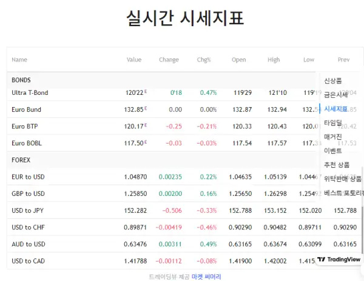Click Euro BOBL value 117.50

pyautogui.click(x=133, y=143)
